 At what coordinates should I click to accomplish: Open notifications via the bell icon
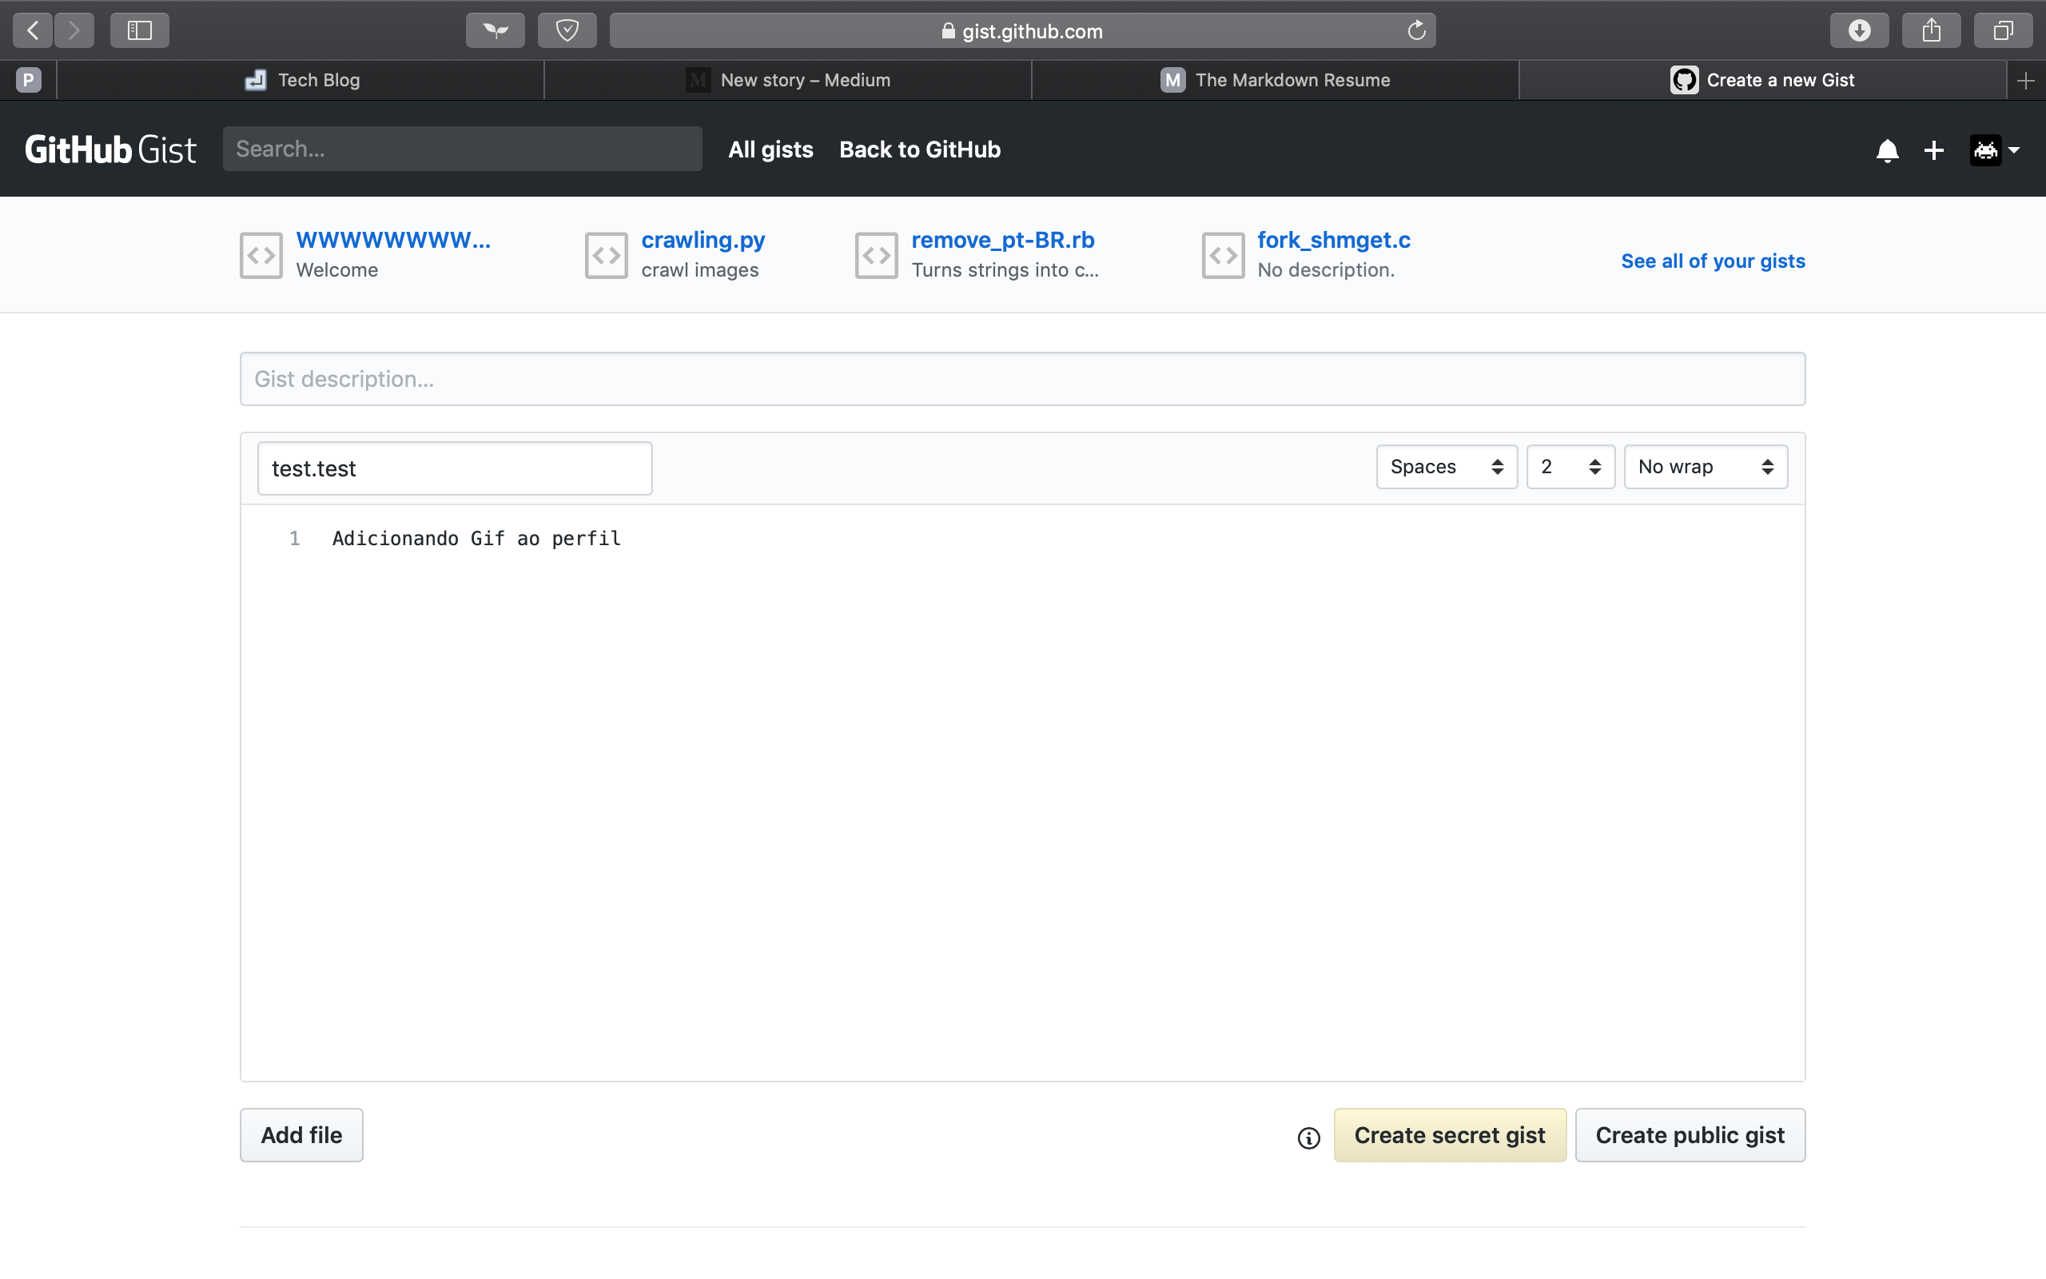pos(1887,150)
